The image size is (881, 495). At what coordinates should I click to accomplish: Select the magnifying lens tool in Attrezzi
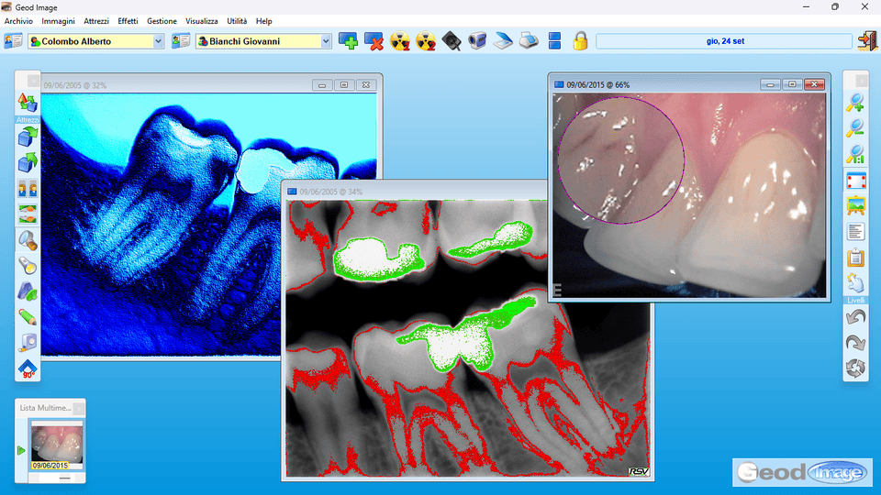click(27, 240)
